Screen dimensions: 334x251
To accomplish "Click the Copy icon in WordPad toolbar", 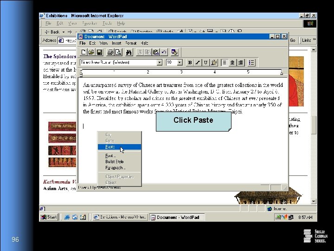I will [x=148, y=52].
